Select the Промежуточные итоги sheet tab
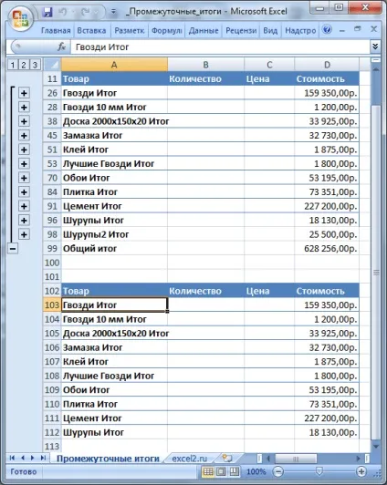Screen dimensions: 387x485 coord(108,459)
